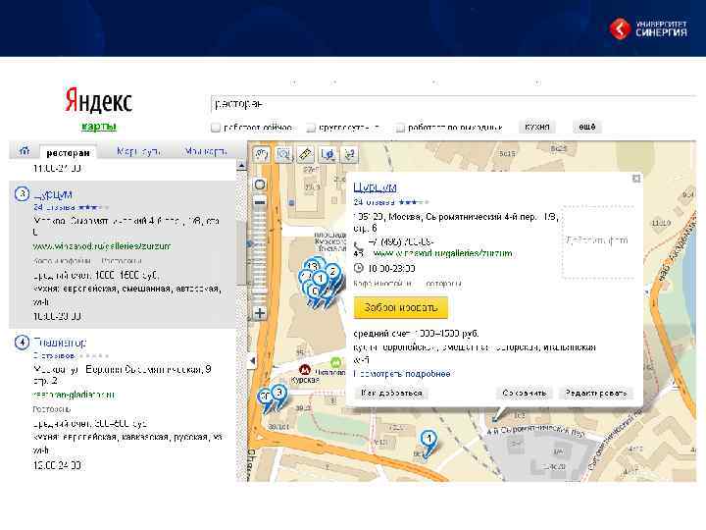Screen dimensions: 706x530
Task: Open the 'ещё' filter dropdown
Action: pos(587,127)
